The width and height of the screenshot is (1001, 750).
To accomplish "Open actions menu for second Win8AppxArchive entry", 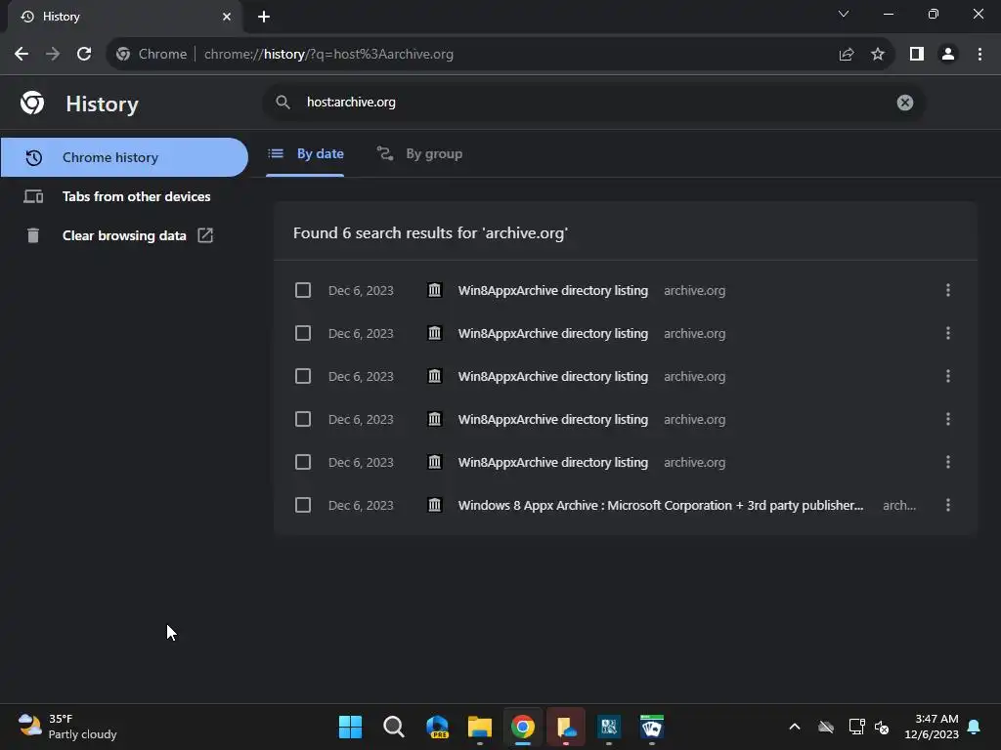I will click(948, 334).
